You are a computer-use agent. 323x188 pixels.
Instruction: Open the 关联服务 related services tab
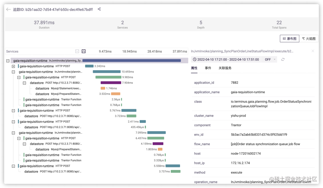225,68
